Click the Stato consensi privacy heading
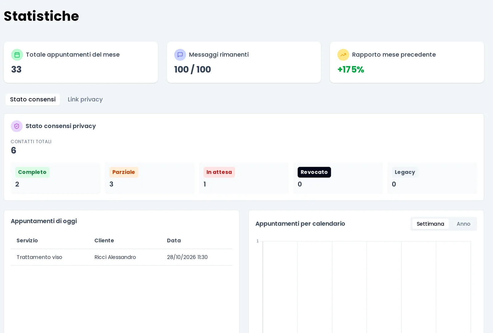Viewport: 493px width, 333px height. [x=61, y=126]
